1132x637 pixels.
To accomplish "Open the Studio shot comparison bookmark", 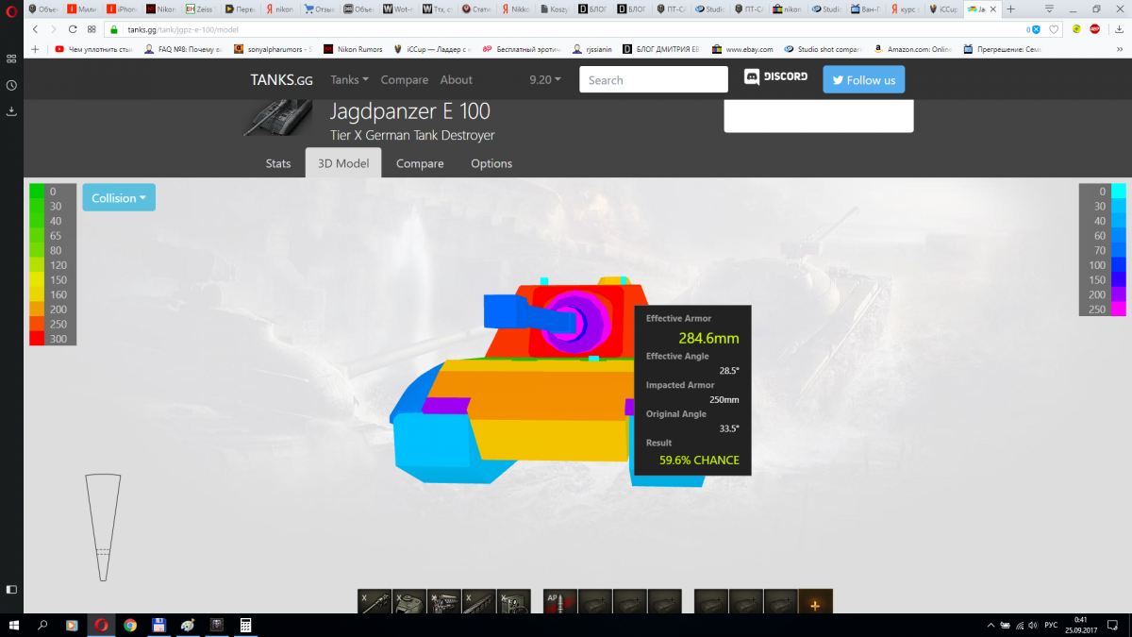I will click(x=823, y=49).
